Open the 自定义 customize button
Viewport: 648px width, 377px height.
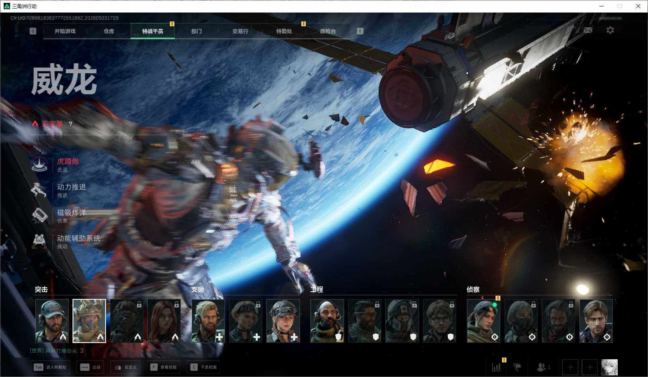(126, 367)
